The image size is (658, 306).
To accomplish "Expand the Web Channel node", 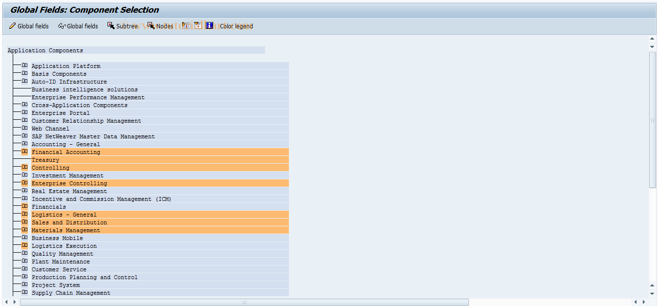I will pyautogui.click(x=24, y=128).
